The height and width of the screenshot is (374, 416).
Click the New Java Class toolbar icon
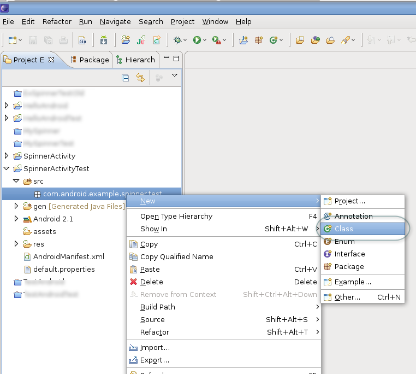[x=274, y=40]
